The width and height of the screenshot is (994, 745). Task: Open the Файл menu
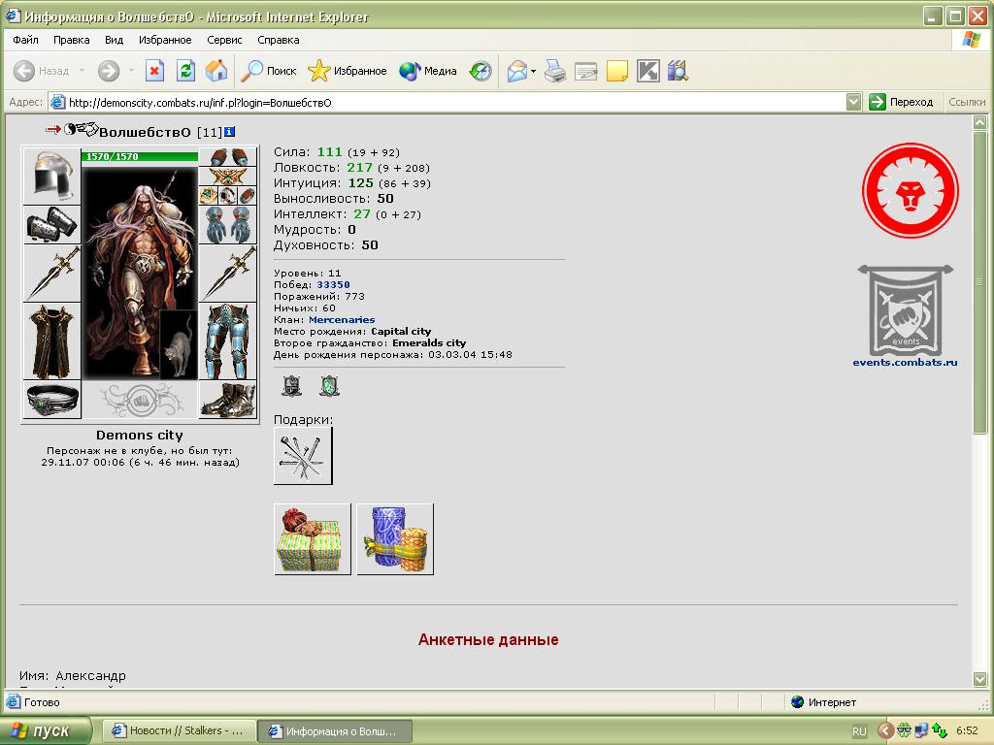25,40
